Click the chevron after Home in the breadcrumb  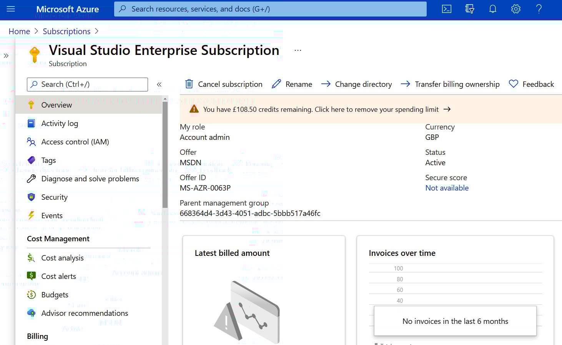[x=37, y=31]
